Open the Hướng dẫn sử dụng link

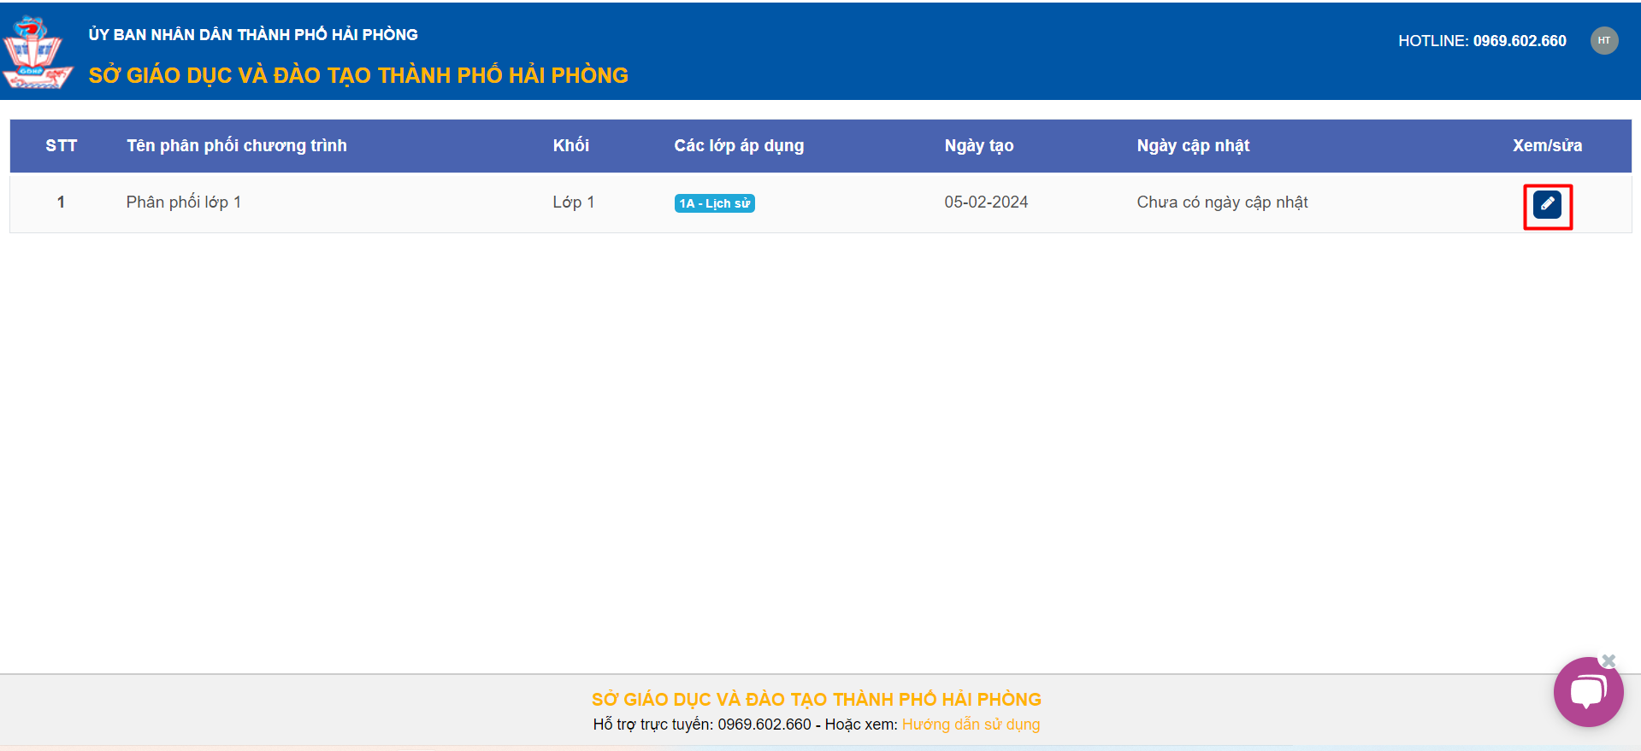(x=971, y=725)
